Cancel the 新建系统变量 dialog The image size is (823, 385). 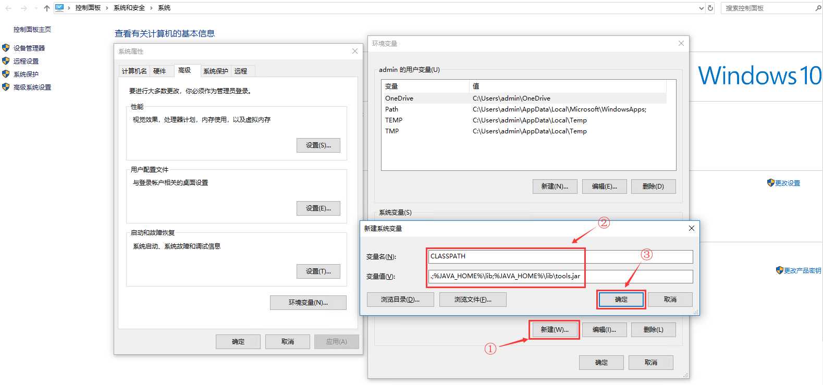coord(670,300)
